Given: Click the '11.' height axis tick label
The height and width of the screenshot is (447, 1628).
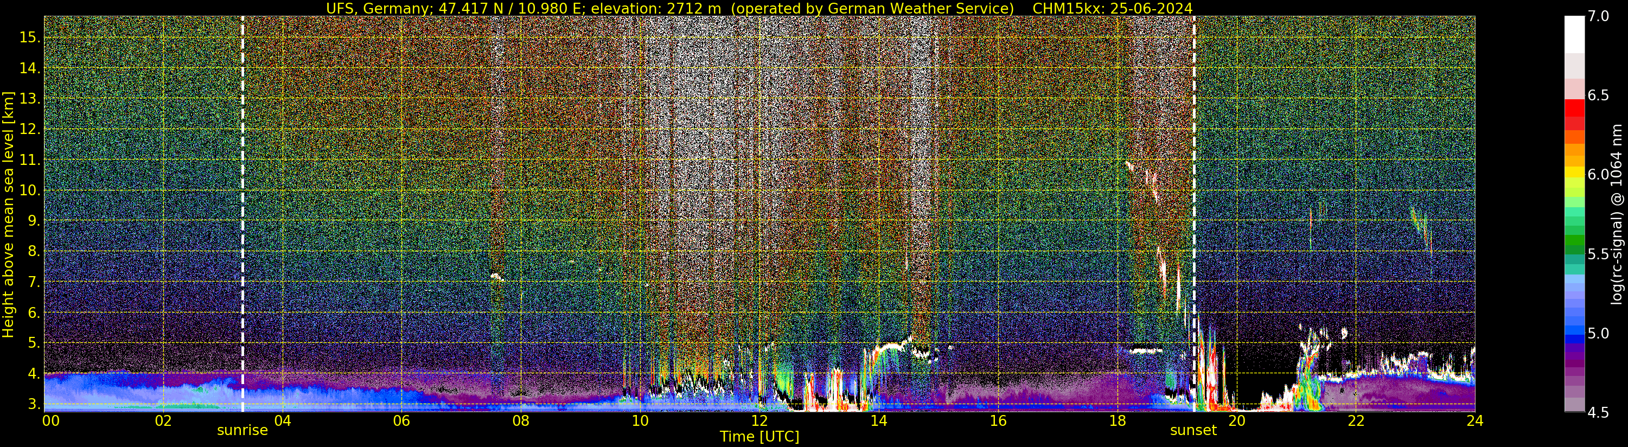Looking at the screenshot, I should (30, 161).
